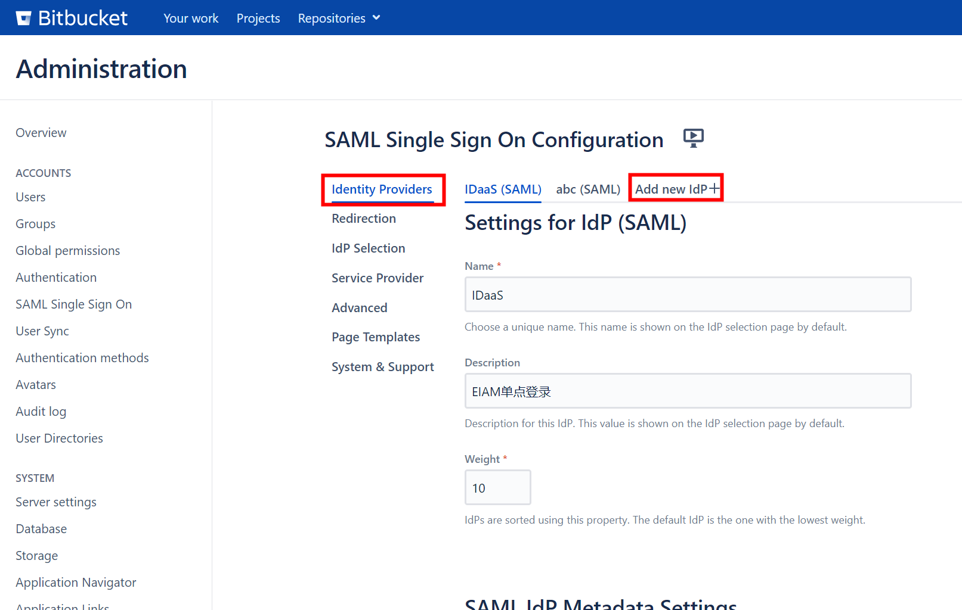This screenshot has height=610, width=962.
Task: Open Server settings in the sidebar
Action: pyautogui.click(x=56, y=502)
